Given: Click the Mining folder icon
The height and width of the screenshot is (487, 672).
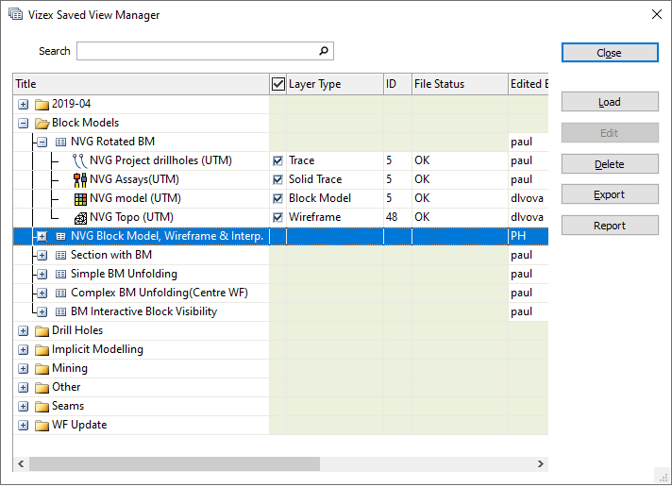Looking at the screenshot, I should point(42,368).
